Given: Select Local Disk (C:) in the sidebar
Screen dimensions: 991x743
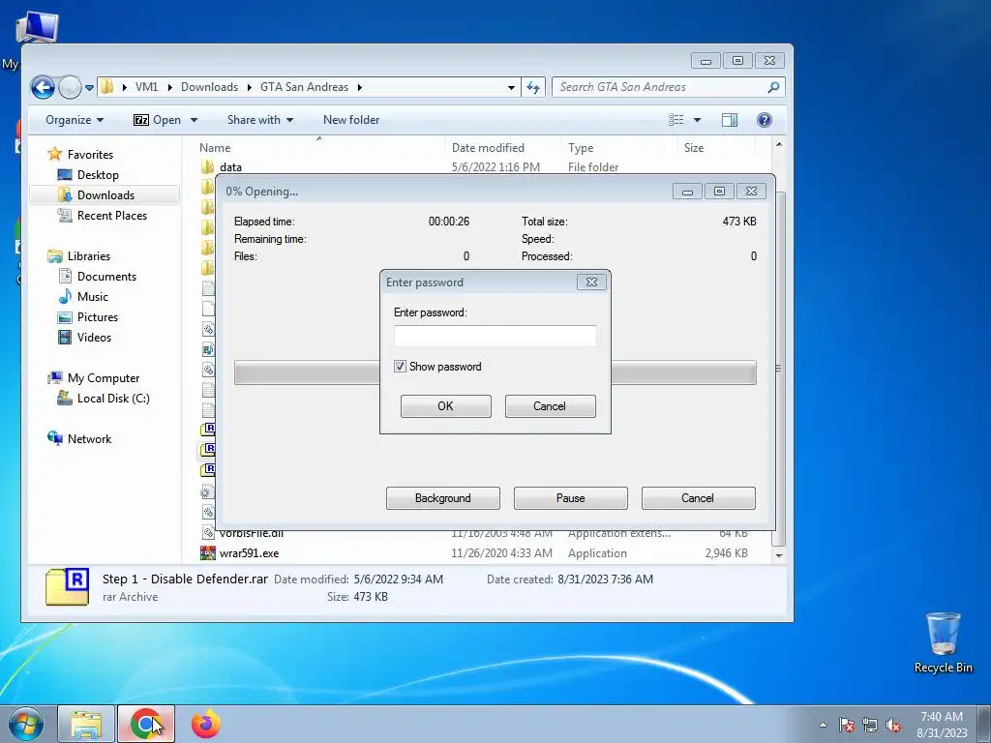Looking at the screenshot, I should (113, 398).
